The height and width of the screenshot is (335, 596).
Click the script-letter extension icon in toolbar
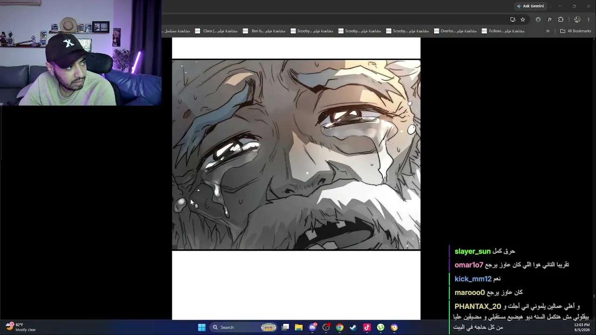click(x=549, y=20)
